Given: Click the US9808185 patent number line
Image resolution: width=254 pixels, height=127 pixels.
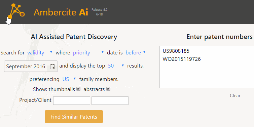Looking at the screenshot, I should coord(176,51).
